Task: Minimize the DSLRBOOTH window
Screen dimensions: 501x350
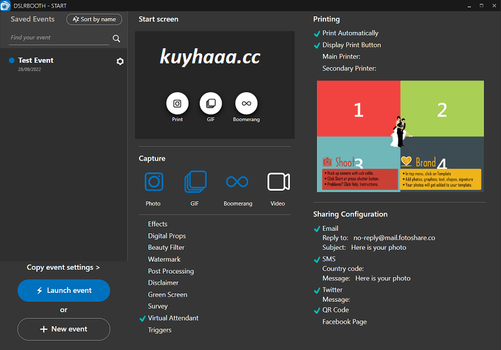Action: (x=469, y=6)
